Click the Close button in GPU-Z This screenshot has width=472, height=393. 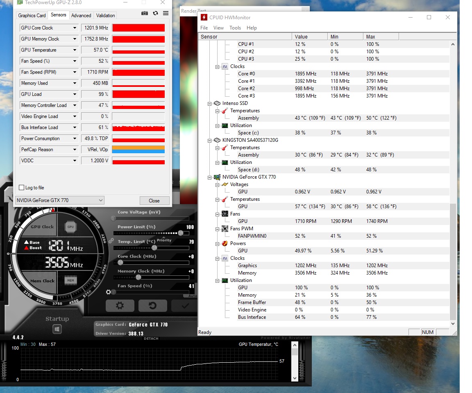point(154,200)
